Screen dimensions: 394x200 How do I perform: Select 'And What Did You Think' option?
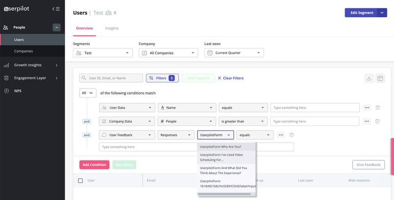coord(227,171)
